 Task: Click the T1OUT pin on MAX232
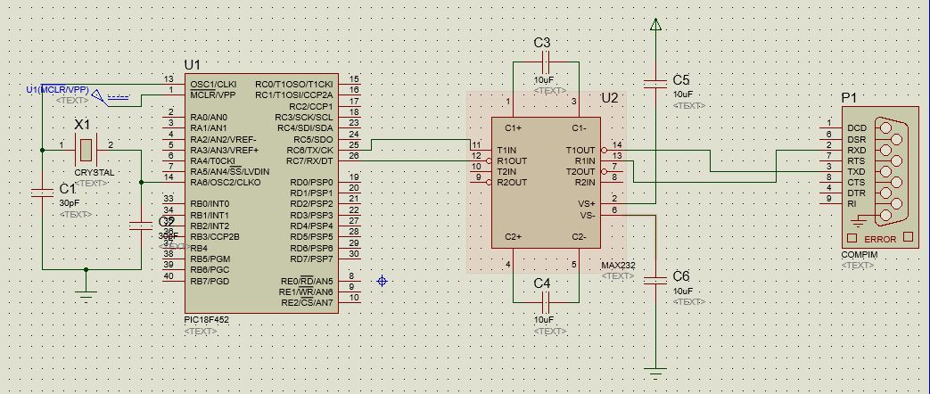click(x=580, y=150)
